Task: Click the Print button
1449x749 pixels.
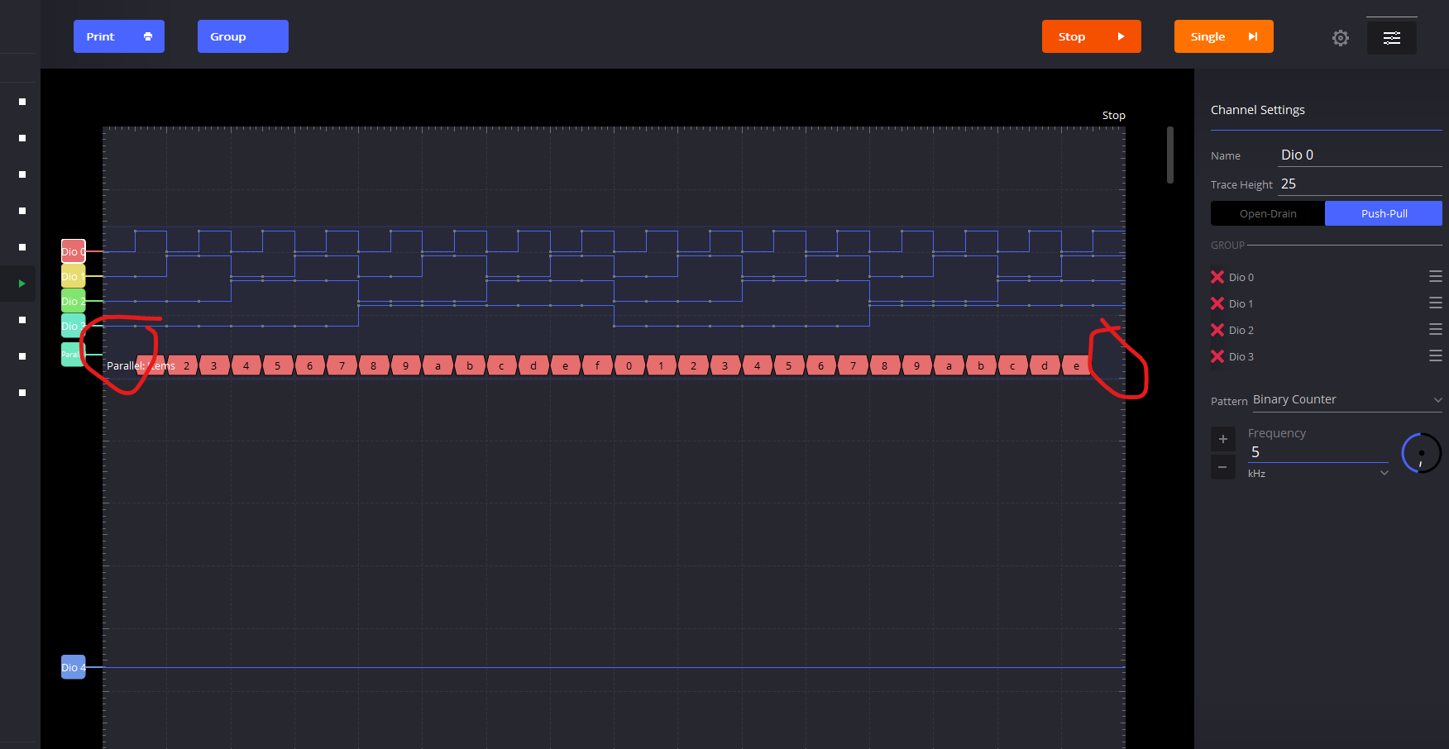Action: click(118, 36)
